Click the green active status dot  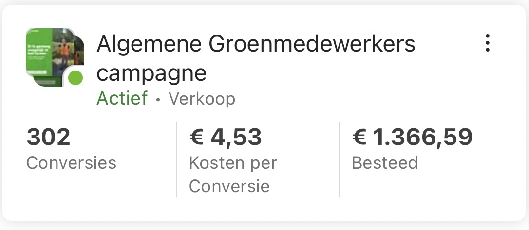tap(75, 77)
